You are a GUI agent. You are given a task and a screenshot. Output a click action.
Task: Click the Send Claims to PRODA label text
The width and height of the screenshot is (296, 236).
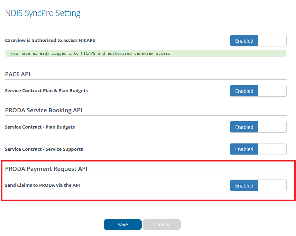(43, 185)
